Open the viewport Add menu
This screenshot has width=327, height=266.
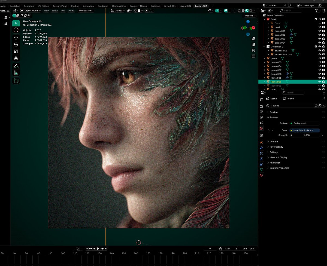tap(63, 11)
